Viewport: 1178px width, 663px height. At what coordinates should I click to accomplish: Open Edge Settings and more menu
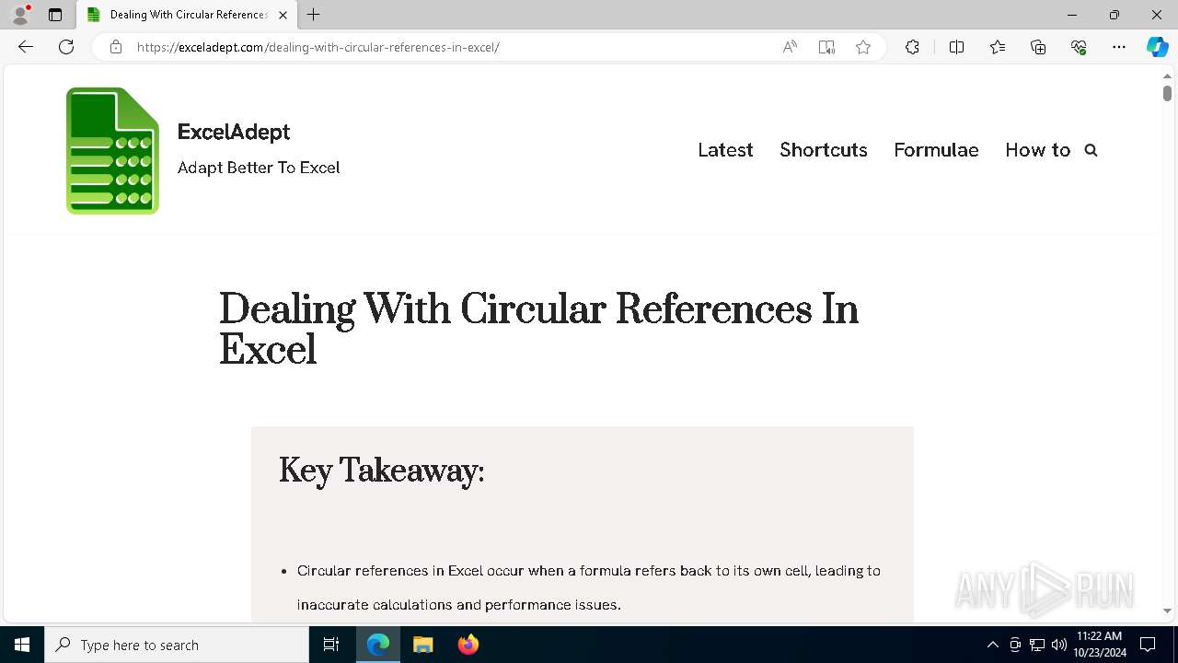coord(1119,47)
